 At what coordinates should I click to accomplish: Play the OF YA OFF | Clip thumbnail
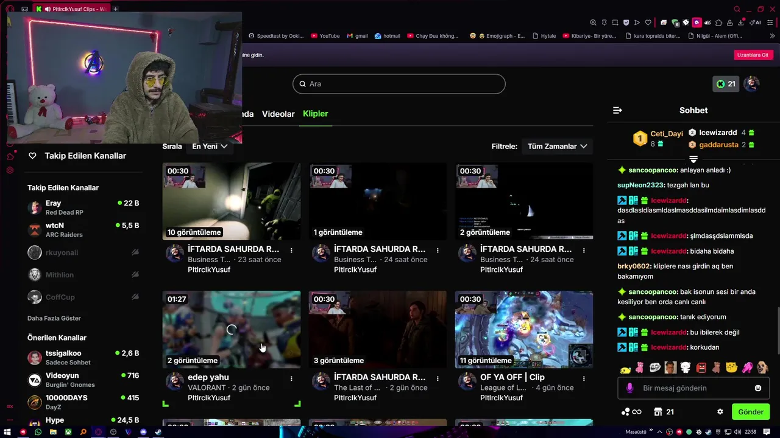tap(524, 329)
